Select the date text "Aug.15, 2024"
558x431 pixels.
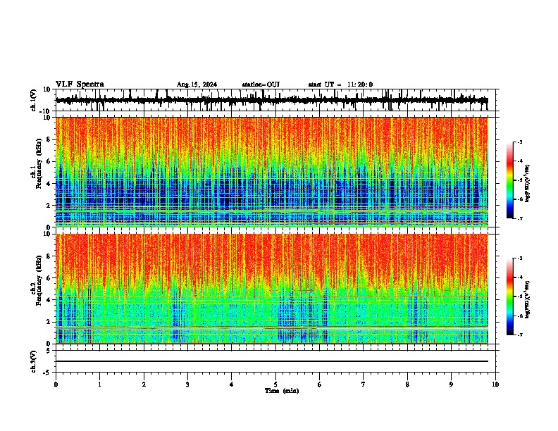197,85
